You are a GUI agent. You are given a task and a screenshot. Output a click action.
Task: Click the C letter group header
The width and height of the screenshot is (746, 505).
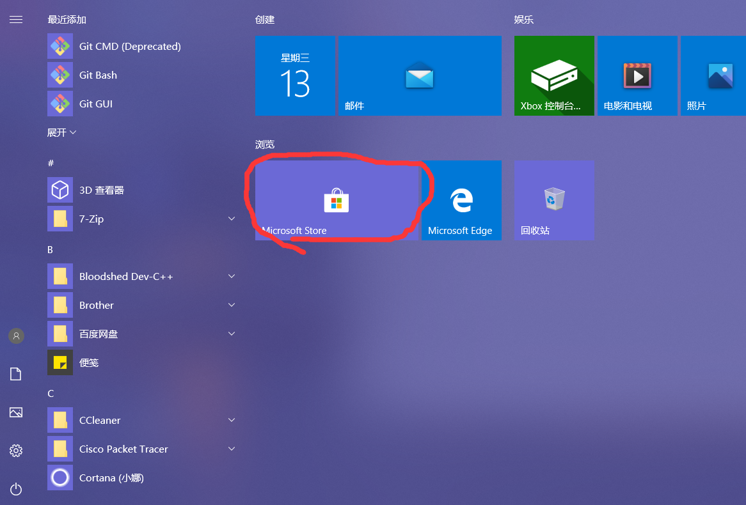[51, 393]
